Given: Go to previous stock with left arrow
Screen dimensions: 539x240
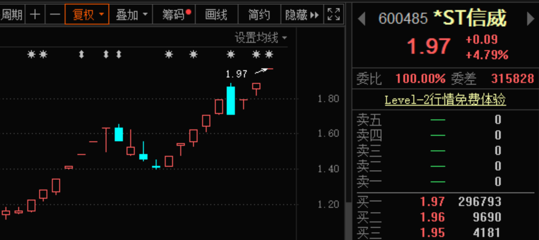Looking at the screenshot, I should click(x=361, y=19).
